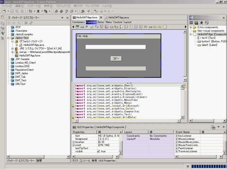Image resolution: width=227 pixels, height=170 pixels.
Task: Click the Layout value Absolute
Action: [155, 139]
